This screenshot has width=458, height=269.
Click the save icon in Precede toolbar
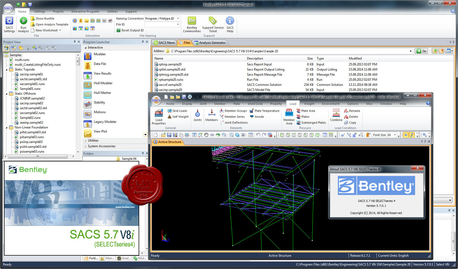(169, 135)
